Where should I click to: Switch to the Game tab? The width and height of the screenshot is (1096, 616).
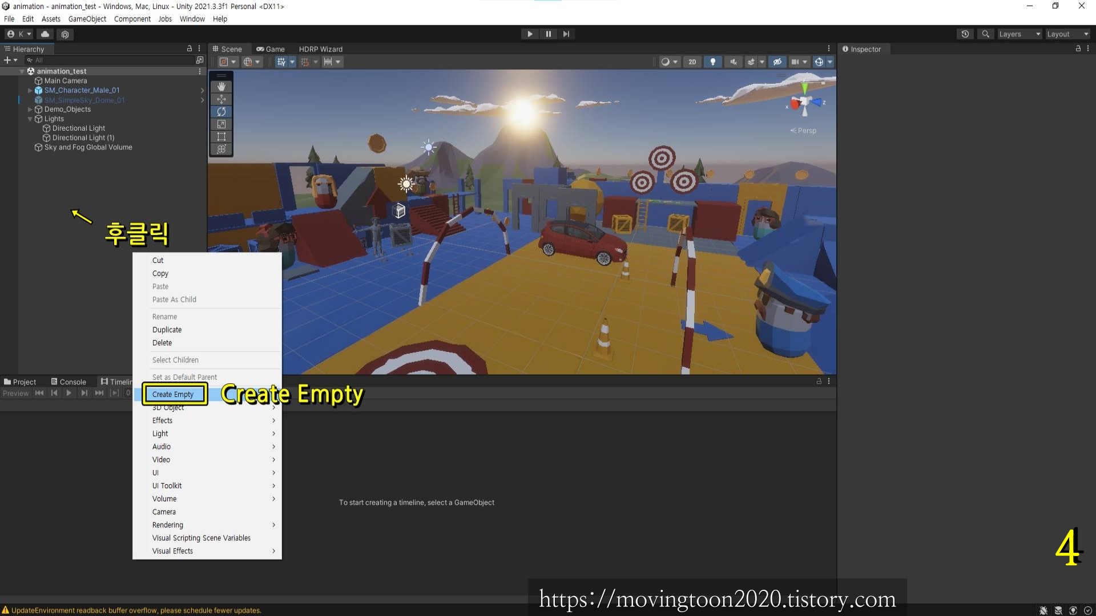tap(271, 49)
